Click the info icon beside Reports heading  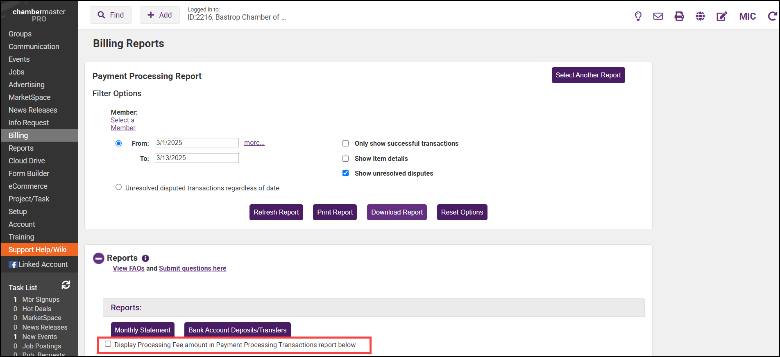click(145, 258)
